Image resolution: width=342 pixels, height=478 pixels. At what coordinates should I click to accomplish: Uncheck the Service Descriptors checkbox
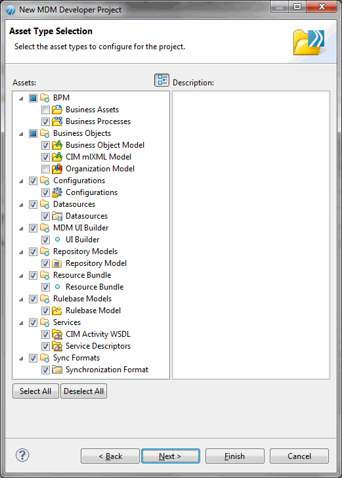45,346
